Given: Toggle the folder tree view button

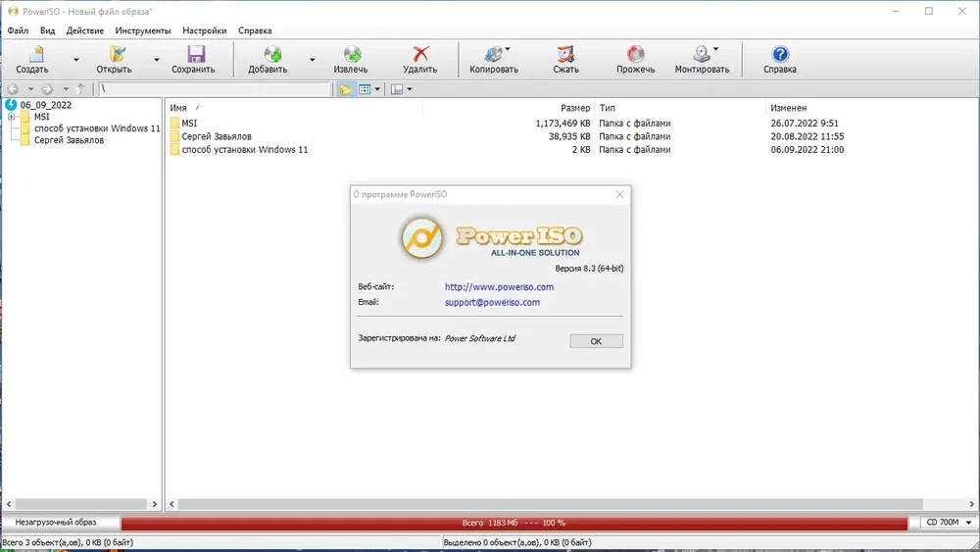Looking at the screenshot, I should tap(344, 89).
